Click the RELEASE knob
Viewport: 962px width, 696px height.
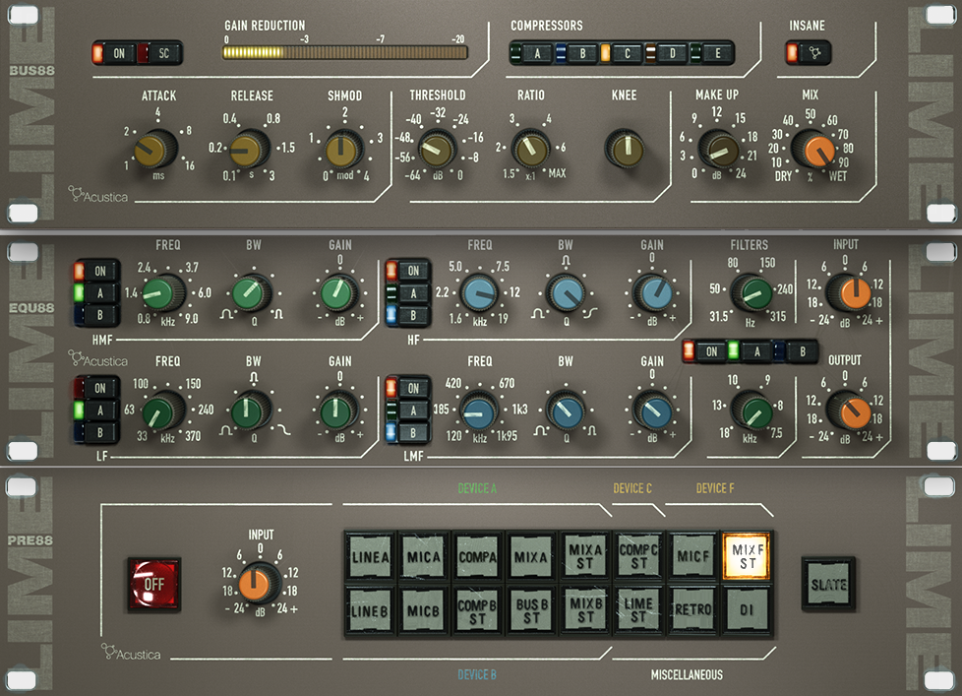(x=249, y=149)
